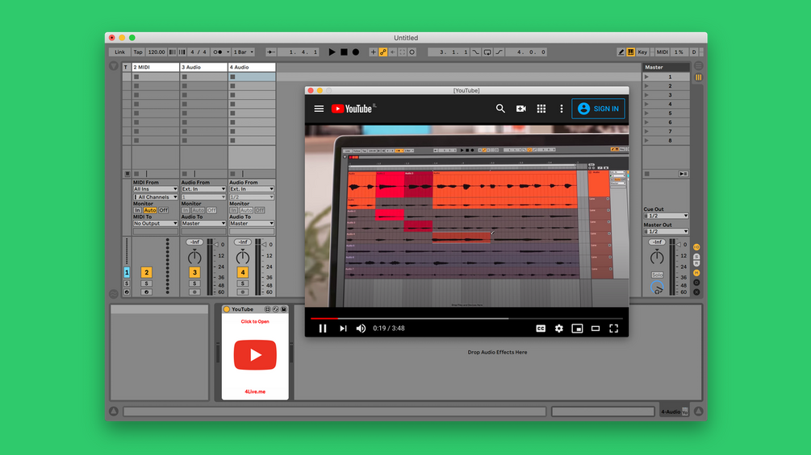811x455 pixels.
Task: Click the Tap tempo button
Action: 137,52
